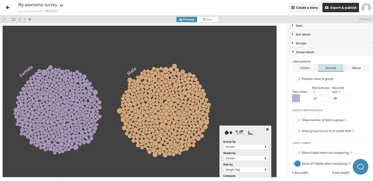Open preview settings gear icon

(30, 19)
